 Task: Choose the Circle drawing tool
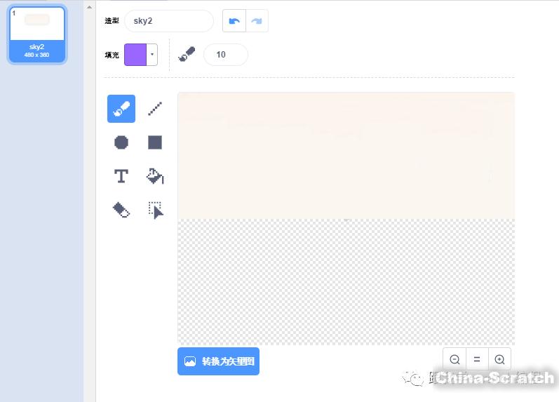click(x=121, y=142)
